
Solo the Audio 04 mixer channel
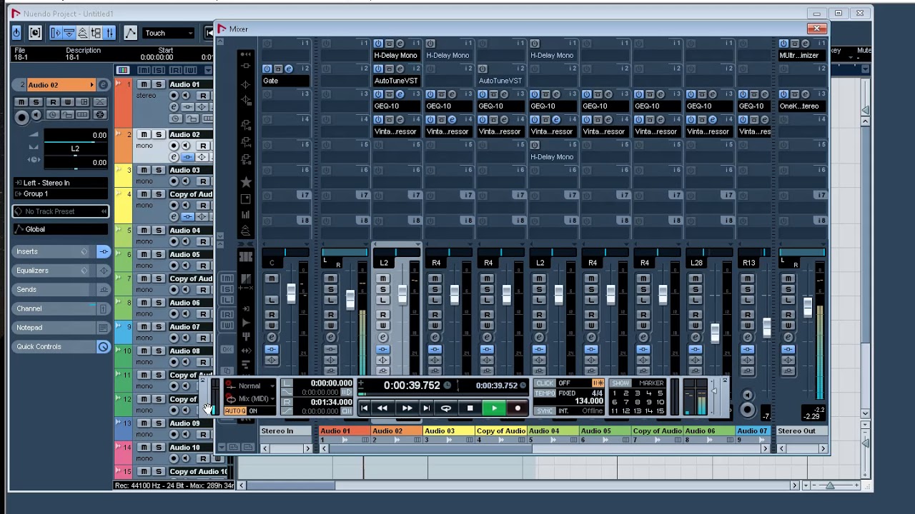pos(540,289)
